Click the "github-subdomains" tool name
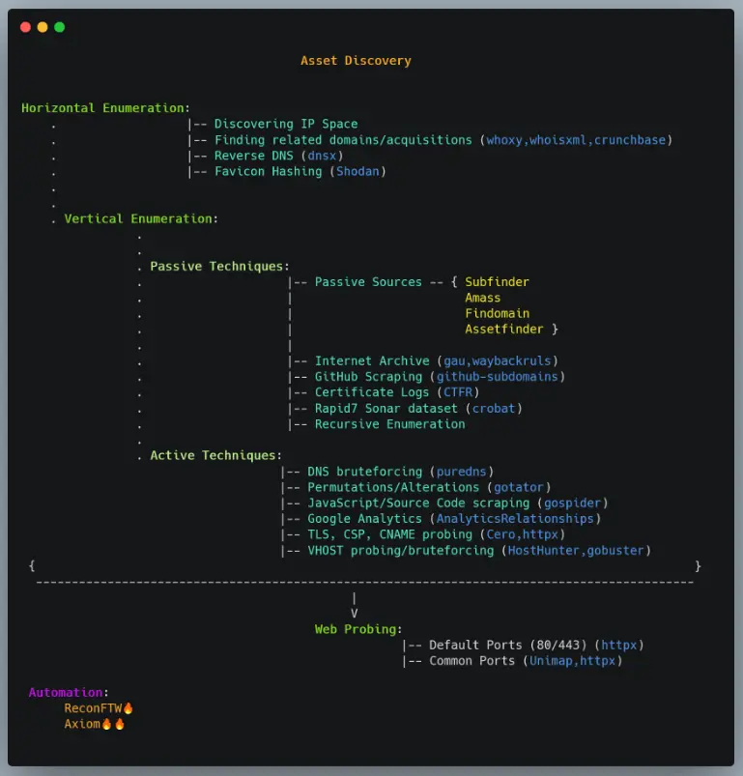This screenshot has width=743, height=776. pyautogui.click(x=498, y=377)
